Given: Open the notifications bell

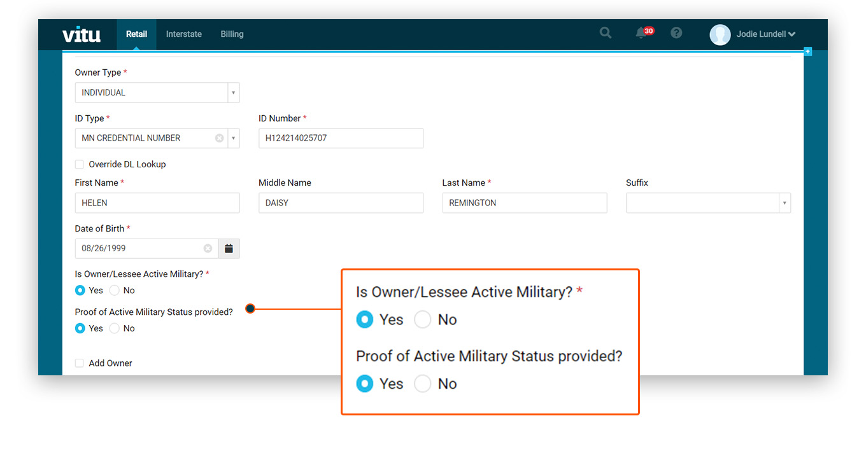Looking at the screenshot, I should pos(641,33).
